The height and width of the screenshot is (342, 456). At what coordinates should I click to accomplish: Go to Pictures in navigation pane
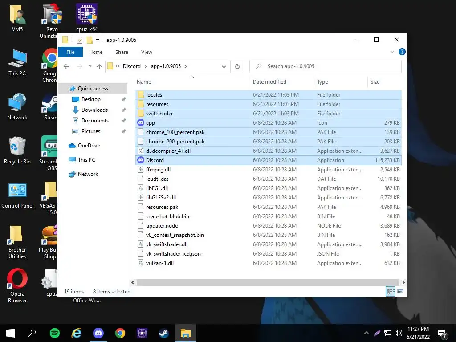coord(91,131)
